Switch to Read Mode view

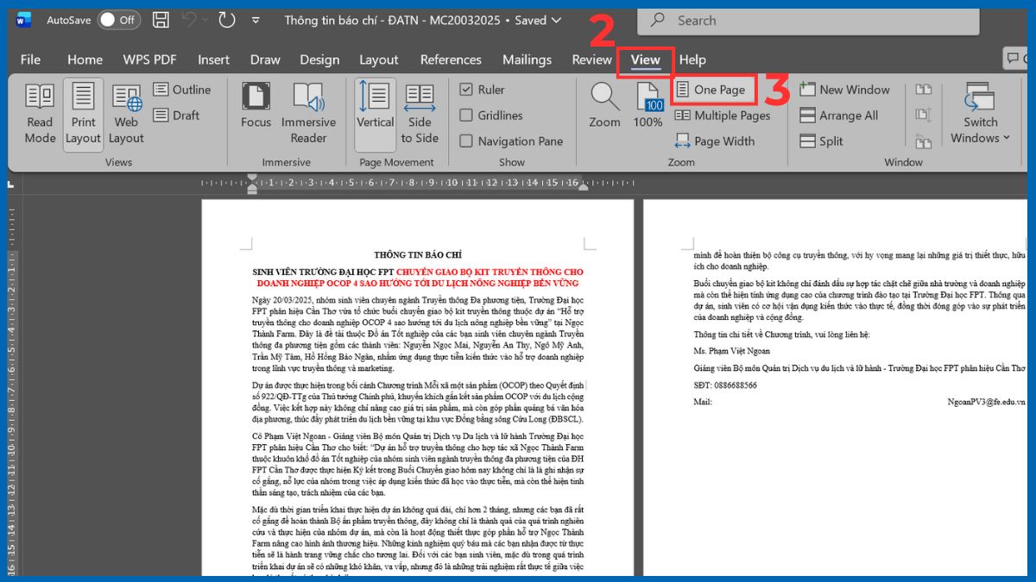[x=39, y=112]
